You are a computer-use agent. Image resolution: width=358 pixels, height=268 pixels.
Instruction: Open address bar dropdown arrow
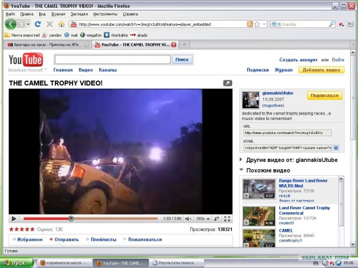click(x=264, y=24)
